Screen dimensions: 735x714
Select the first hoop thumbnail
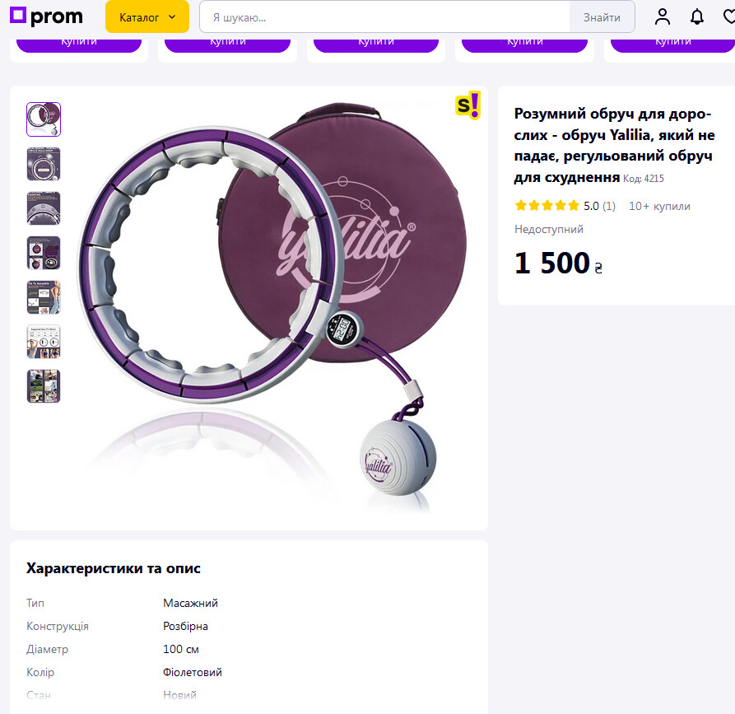[44, 119]
